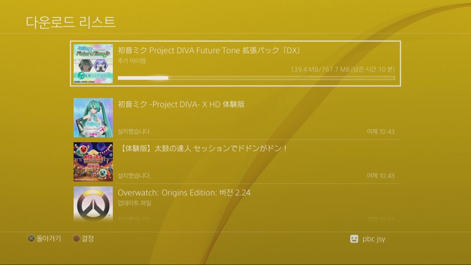Click the 다운로드 리스트 heading
Image resolution: width=471 pixels, height=265 pixels.
(x=71, y=22)
